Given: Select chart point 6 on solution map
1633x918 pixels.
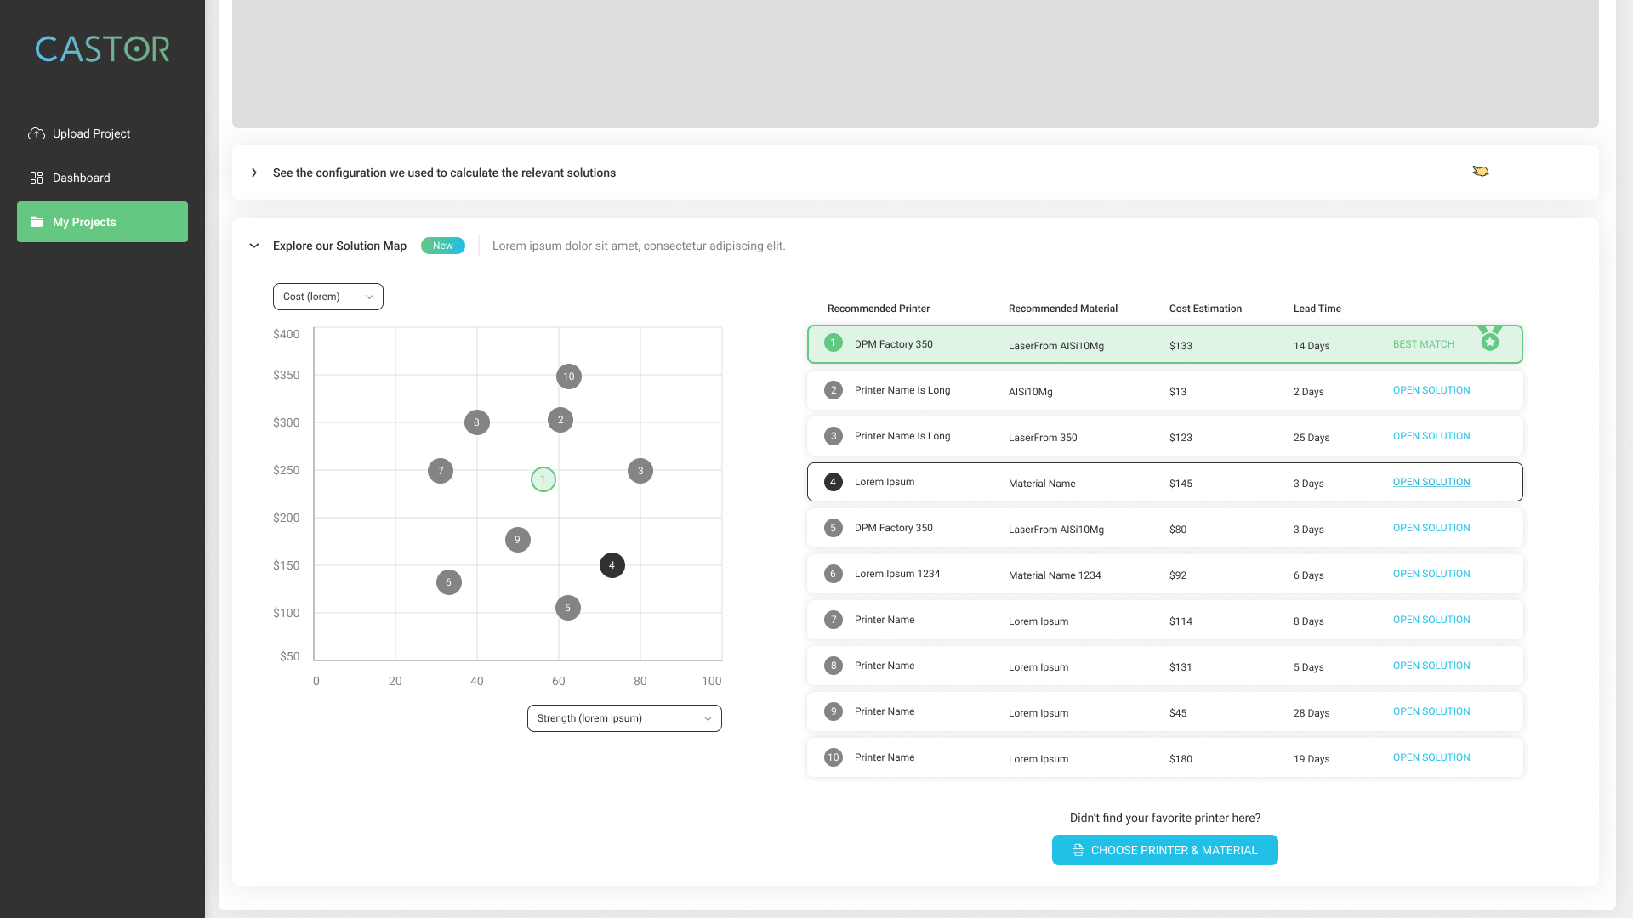Looking at the screenshot, I should pyautogui.click(x=449, y=582).
